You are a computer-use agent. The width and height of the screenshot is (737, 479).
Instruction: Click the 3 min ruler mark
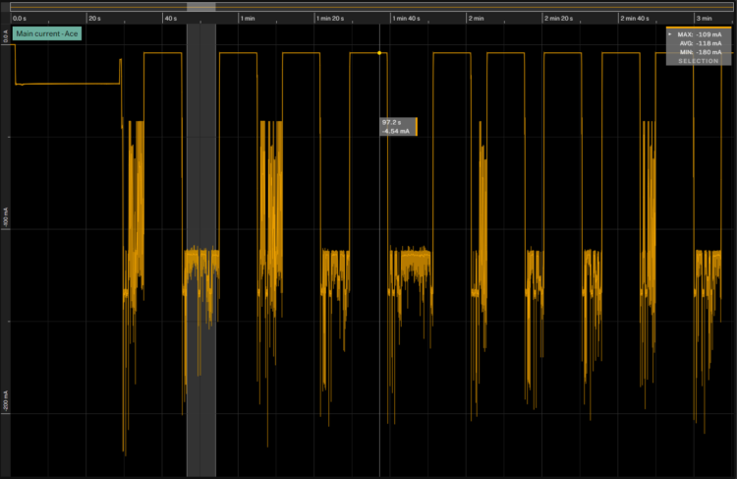(x=704, y=19)
